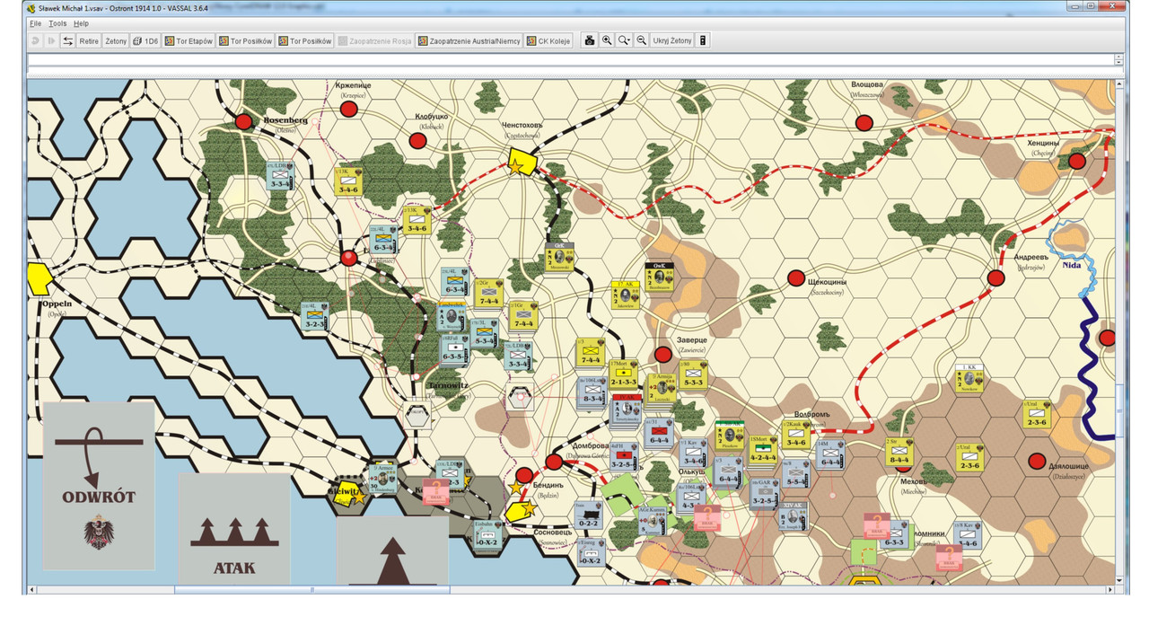Open the Tor Etapów window
Image resolution: width=1149 pixels, height=643 pixels.
(x=189, y=40)
